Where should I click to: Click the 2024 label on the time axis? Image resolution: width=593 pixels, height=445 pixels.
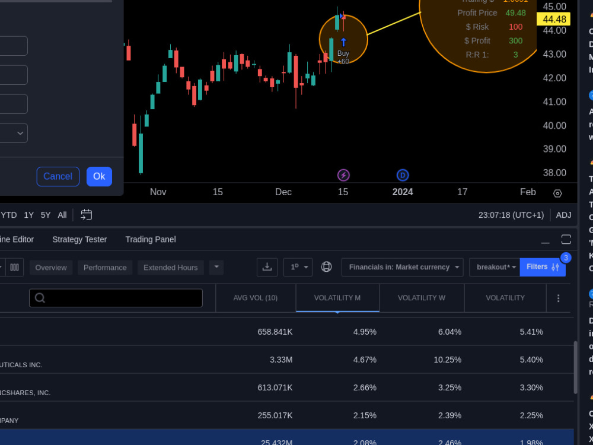(x=403, y=192)
